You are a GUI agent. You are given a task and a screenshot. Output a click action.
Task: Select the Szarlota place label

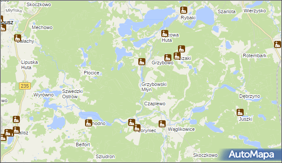tap(226, 11)
